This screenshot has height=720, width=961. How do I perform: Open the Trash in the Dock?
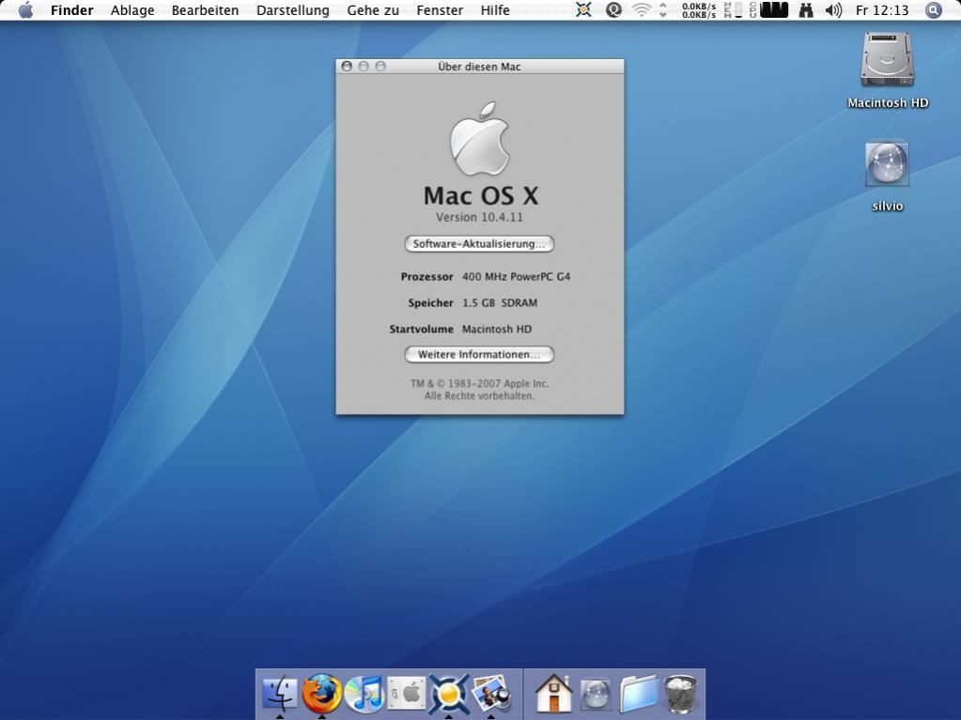(681, 694)
